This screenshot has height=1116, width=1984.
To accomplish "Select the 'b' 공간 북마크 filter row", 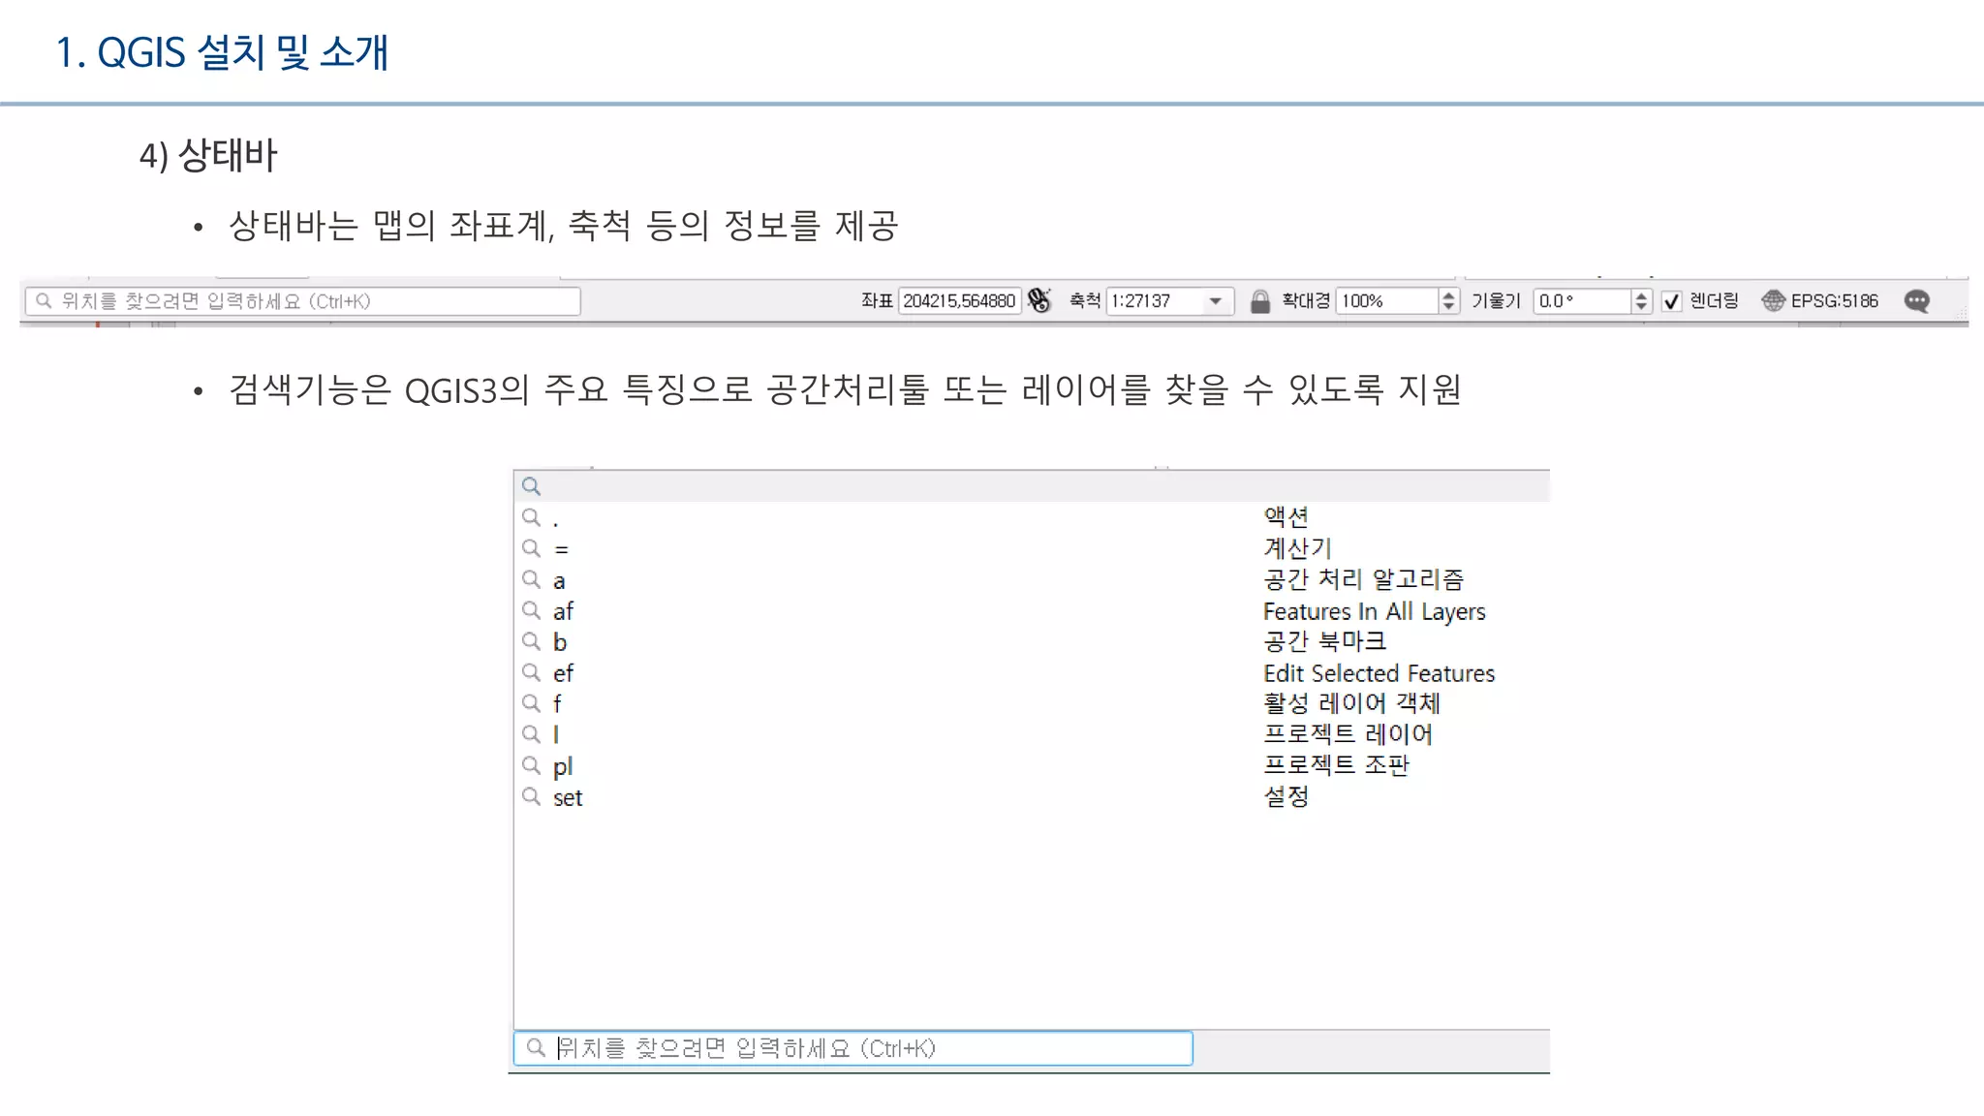I will pos(1032,641).
